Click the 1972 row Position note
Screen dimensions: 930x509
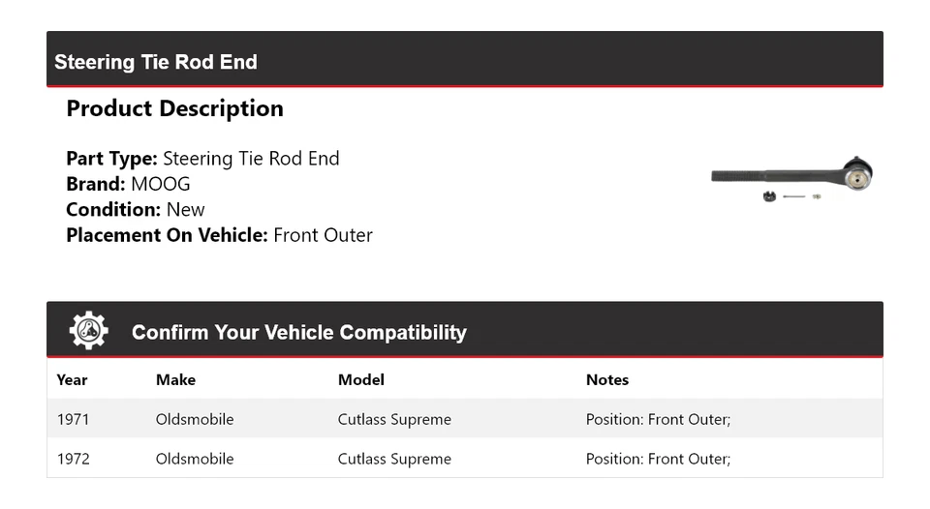[x=658, y=459]
